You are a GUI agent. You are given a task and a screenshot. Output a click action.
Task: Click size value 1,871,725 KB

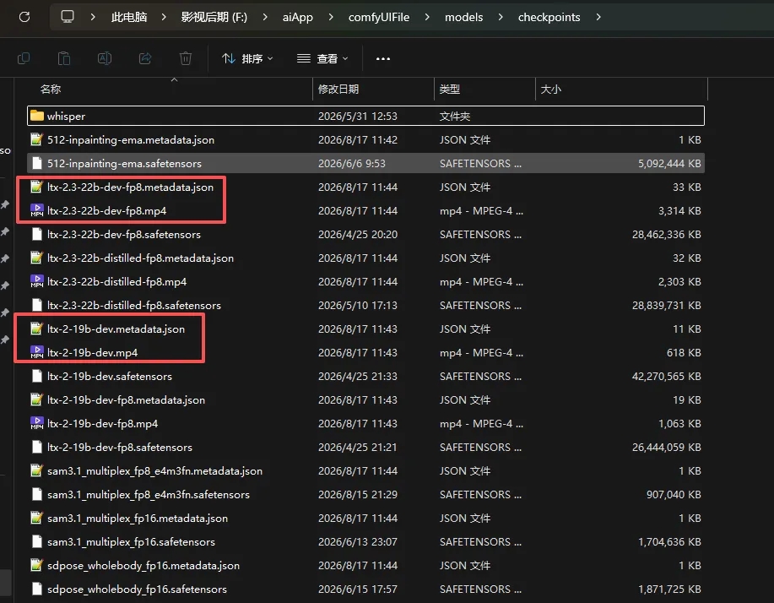pos(669,589)
